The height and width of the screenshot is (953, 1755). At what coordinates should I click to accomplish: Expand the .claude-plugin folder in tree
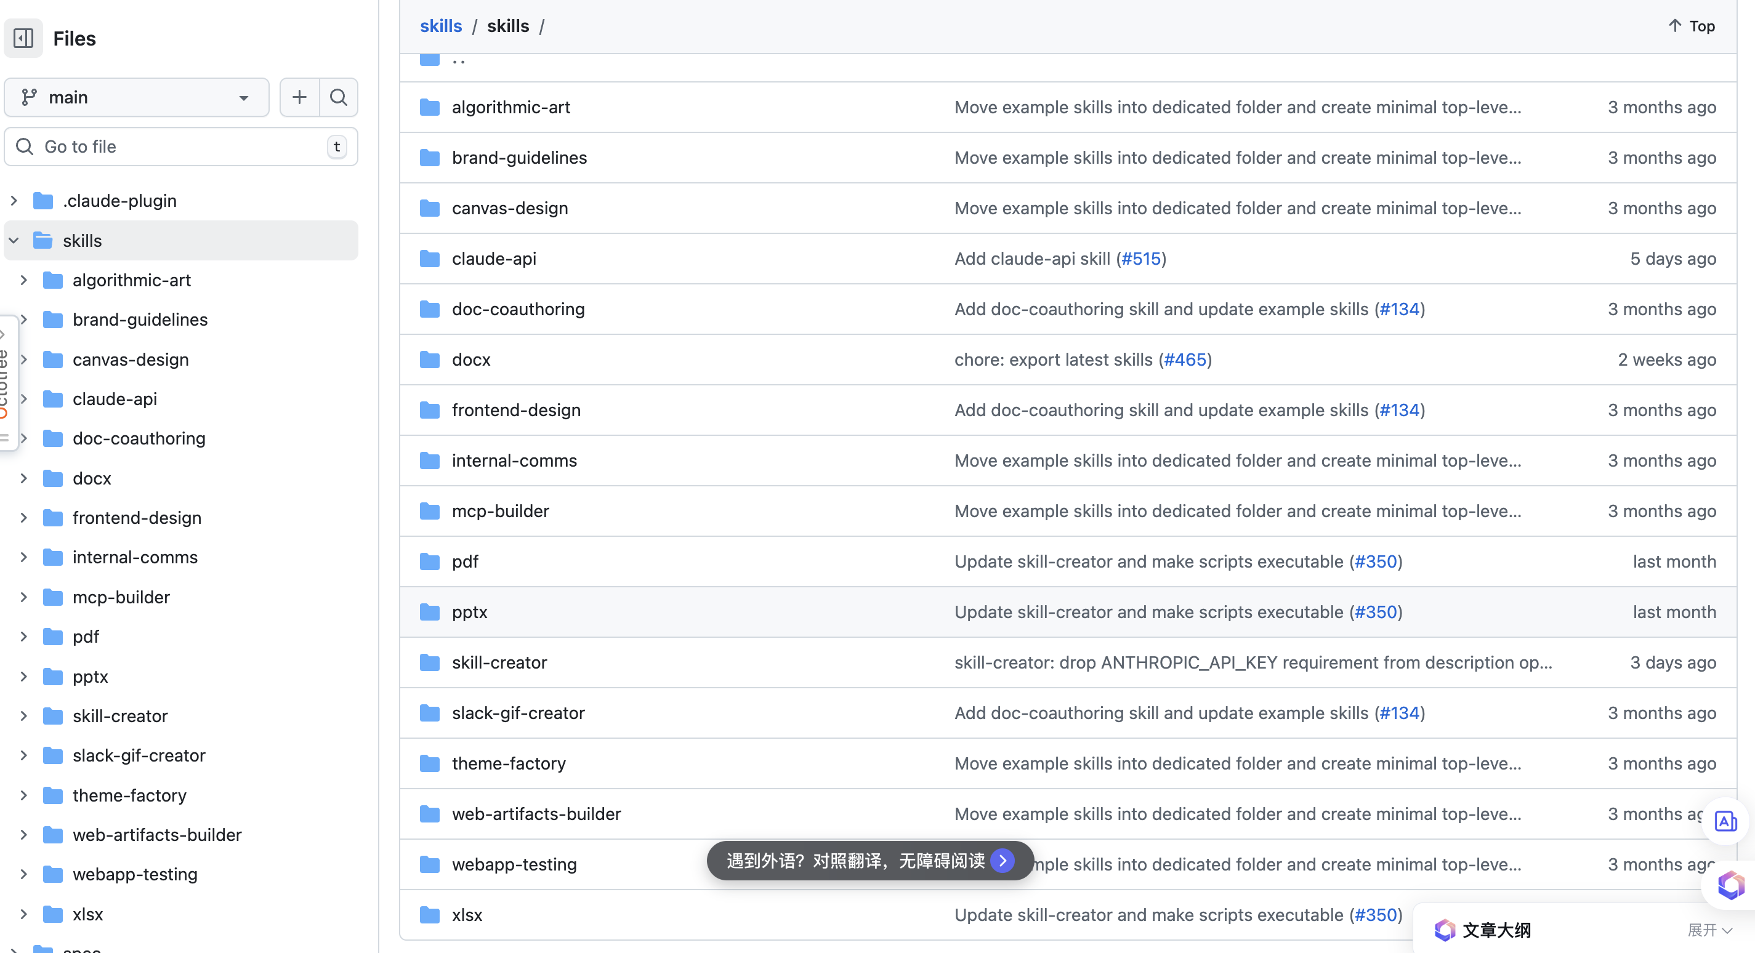coord(14,201)
